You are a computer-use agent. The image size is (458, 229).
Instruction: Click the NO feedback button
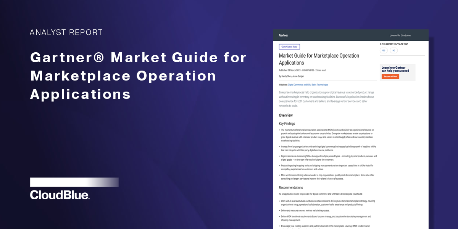pos(393,50)
